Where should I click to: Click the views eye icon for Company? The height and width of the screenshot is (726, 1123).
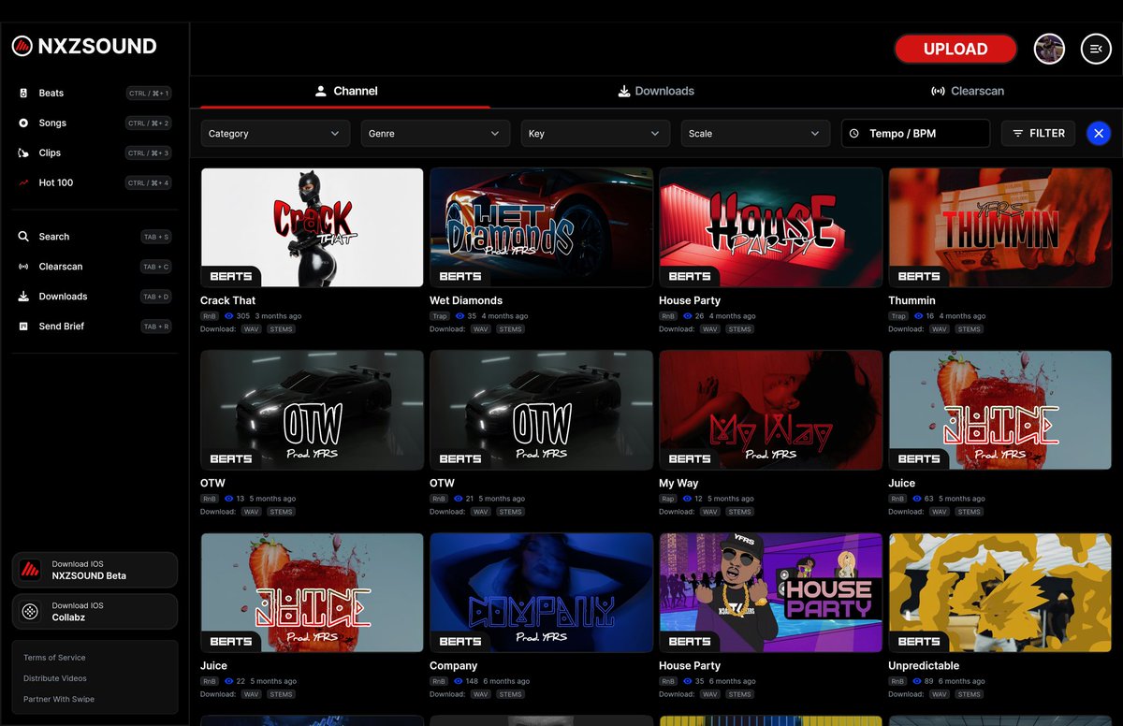pyautogui.click(x=459, y=681)
